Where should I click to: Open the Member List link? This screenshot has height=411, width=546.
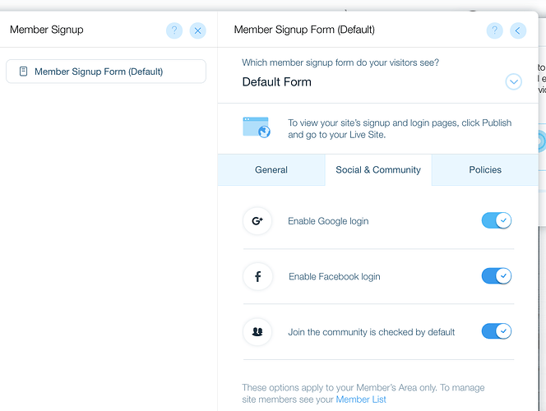point(361,399)
